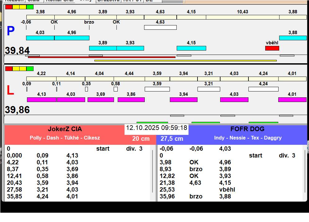Select the magenta bar labeled 3,94
The image size is (309, 222).
184,100
